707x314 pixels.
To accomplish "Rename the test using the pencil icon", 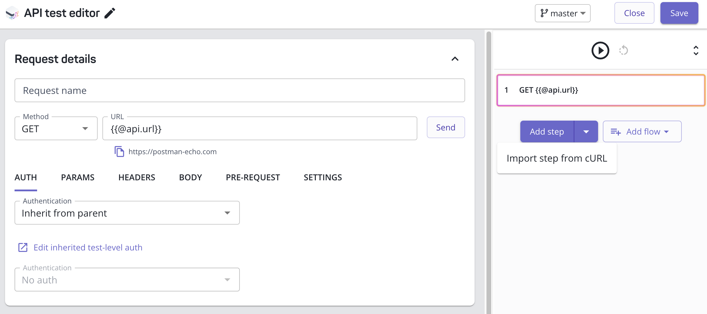I will (x=110, y=13).
